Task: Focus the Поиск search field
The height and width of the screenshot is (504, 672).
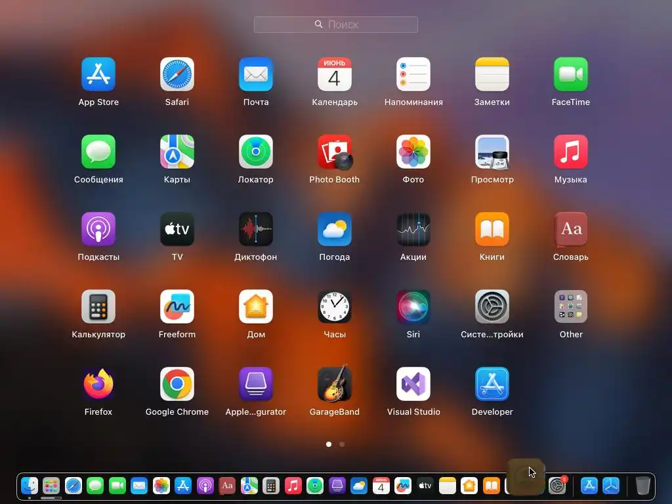Action: (336, 24)
